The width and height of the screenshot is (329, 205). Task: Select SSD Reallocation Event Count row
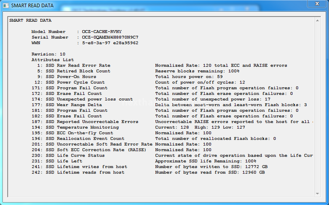tap(154, 139)
